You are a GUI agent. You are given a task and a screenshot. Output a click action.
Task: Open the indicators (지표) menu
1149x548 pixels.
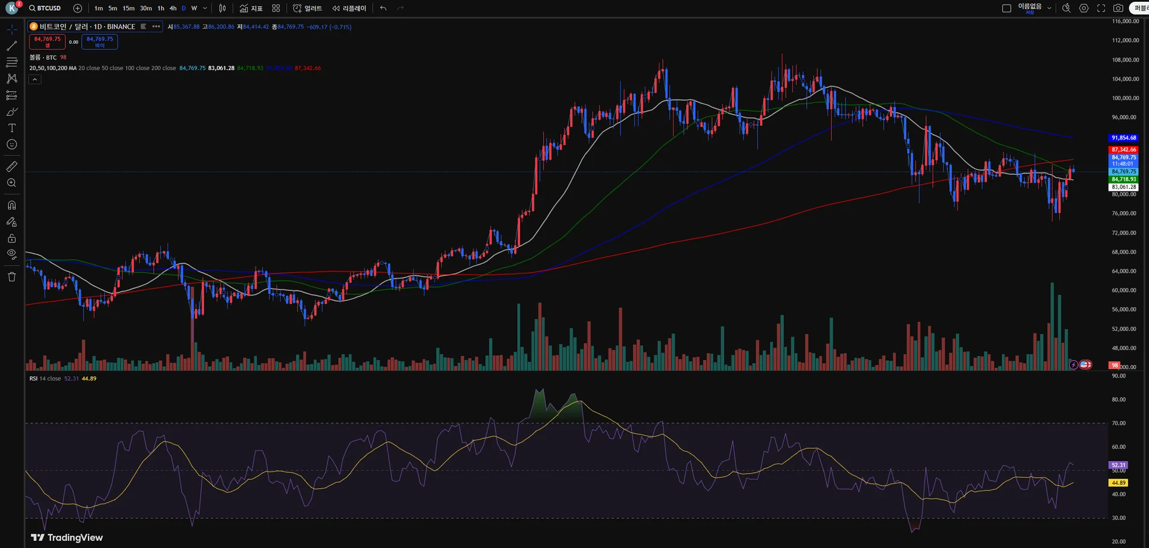251,8
